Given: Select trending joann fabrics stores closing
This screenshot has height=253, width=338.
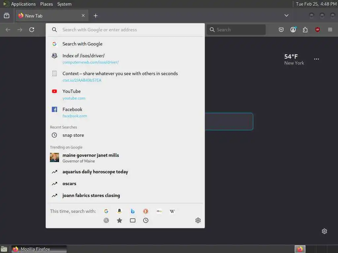Looking at the screenshot, I should [125, 195].
